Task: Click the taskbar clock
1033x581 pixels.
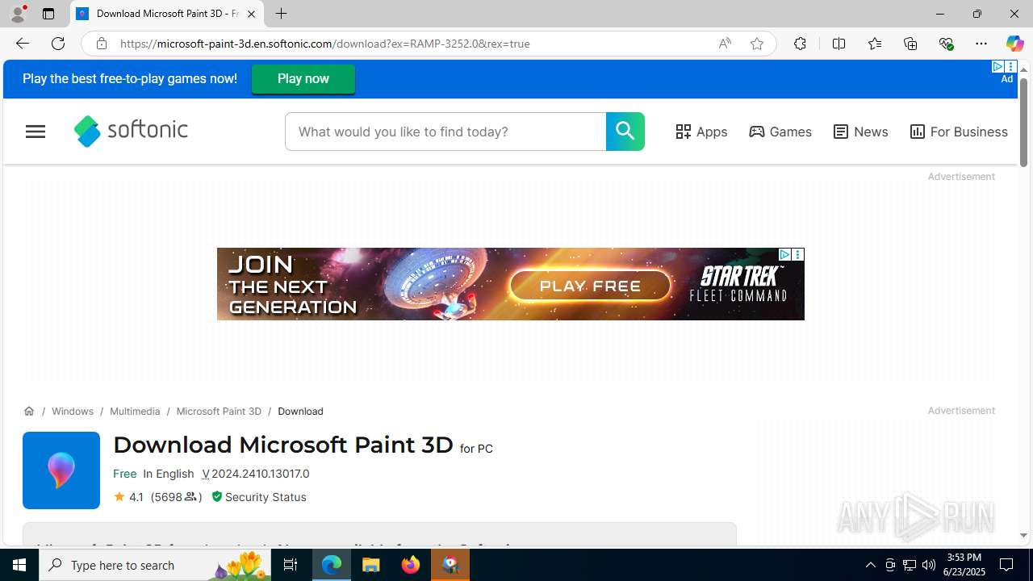Action: [x=964, y=565]
